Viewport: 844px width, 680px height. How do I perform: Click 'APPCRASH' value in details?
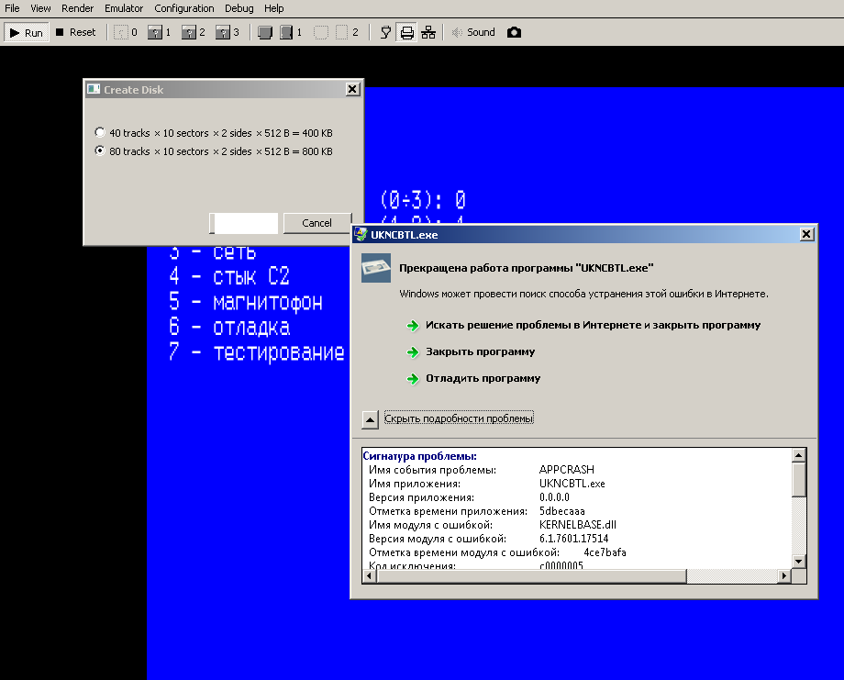coord(566,470)
